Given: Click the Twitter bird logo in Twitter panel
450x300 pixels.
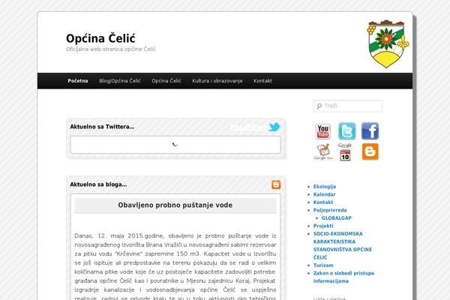Looking at the screenshot, I should coord(274,127).
